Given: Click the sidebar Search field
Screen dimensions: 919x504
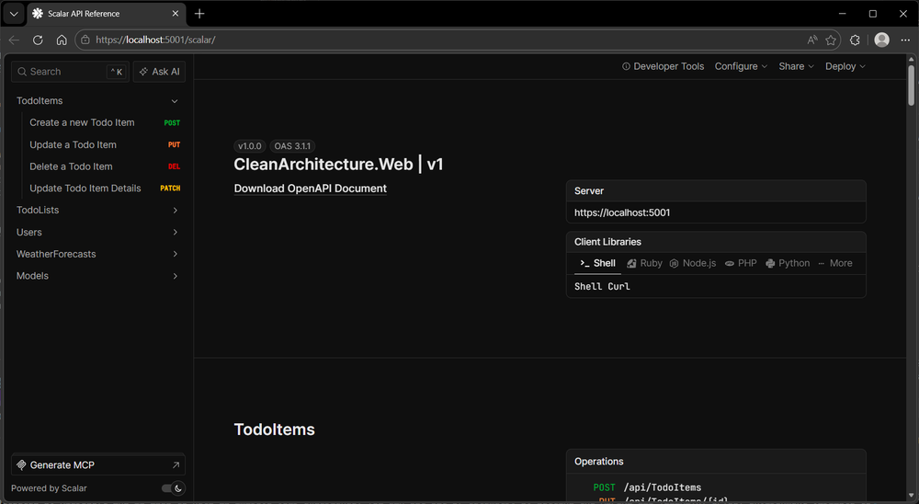Looking at the screenshot, I should point(70,72).
